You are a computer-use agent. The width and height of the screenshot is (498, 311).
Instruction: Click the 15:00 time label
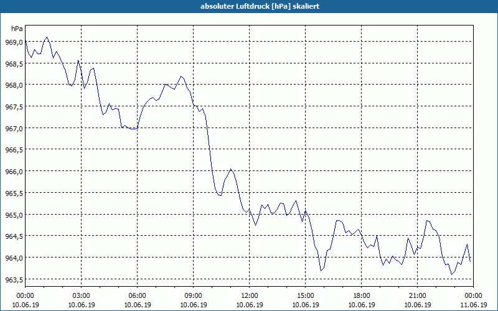point(306,296)
